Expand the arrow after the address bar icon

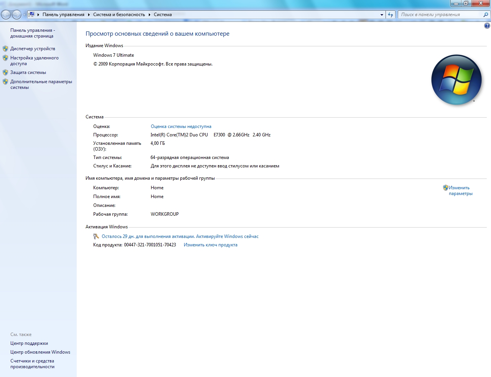click(x=38, y=15)
